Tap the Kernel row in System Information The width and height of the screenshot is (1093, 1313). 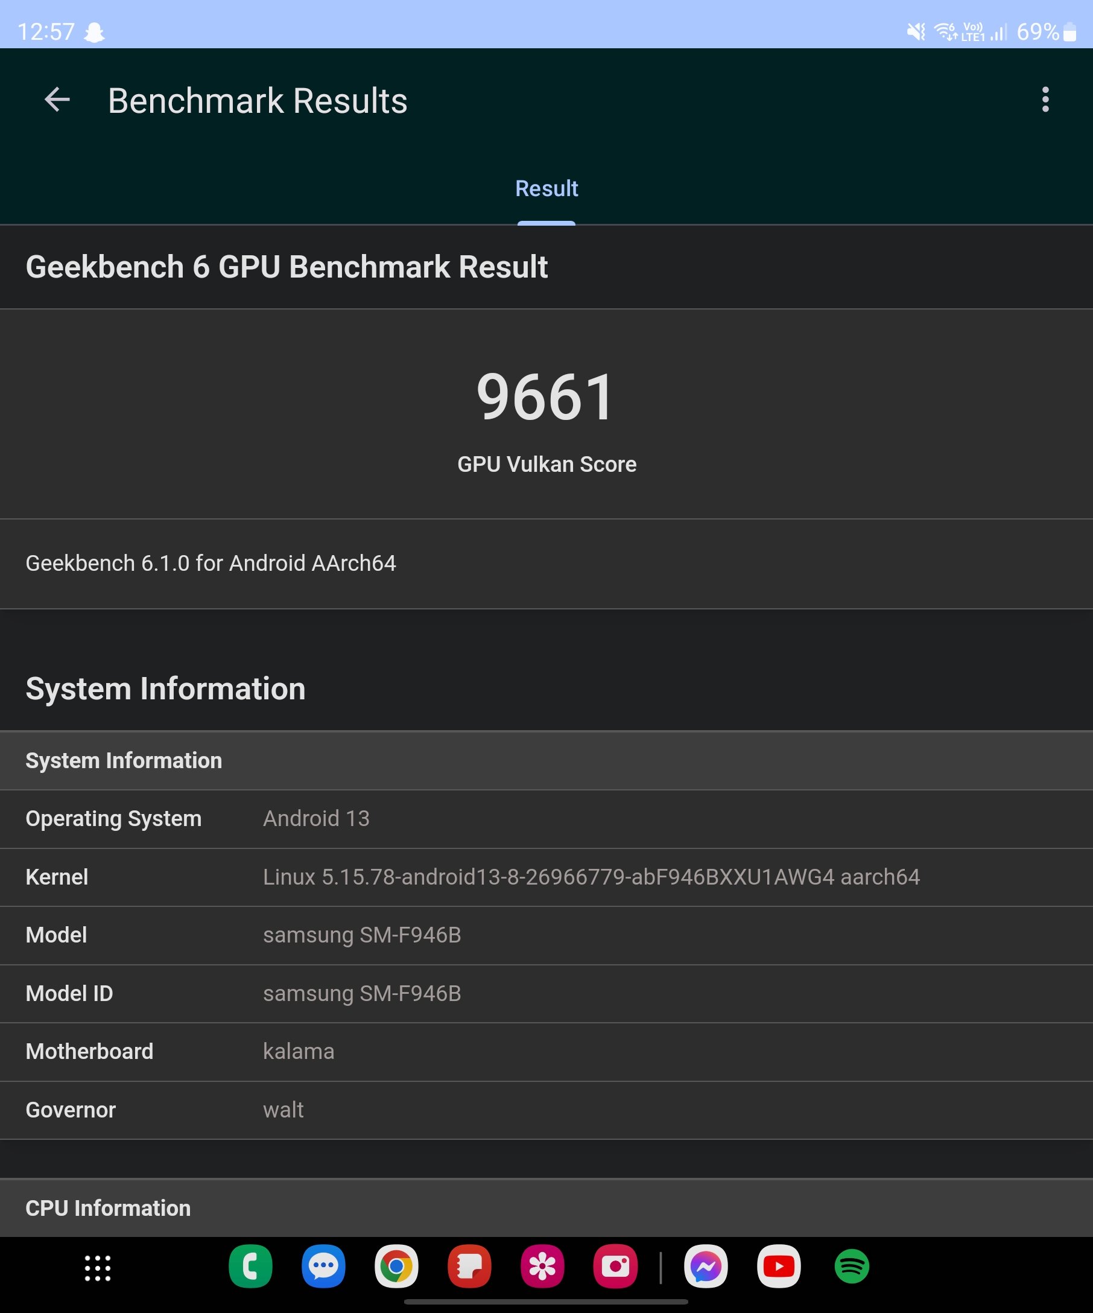546,877
